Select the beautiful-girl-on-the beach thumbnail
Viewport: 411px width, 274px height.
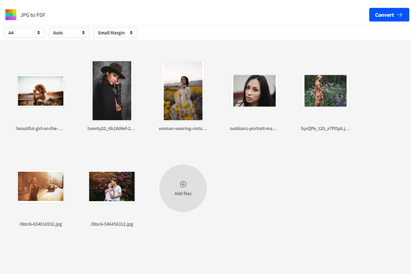[x=41, y=91]
